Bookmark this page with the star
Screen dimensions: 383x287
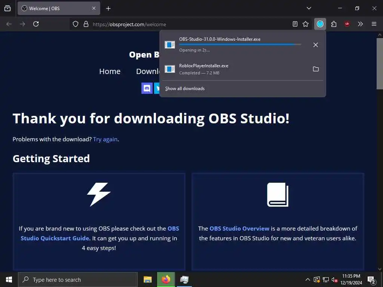click(x=306, y=24)
